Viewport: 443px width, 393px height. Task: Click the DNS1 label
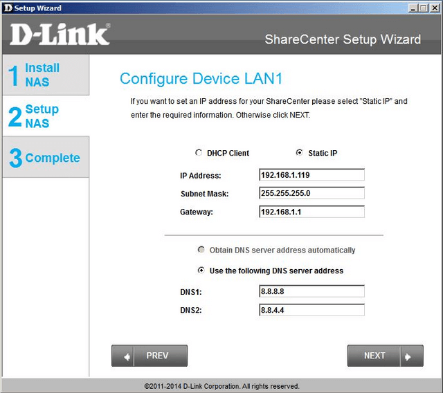coord(191,292)
